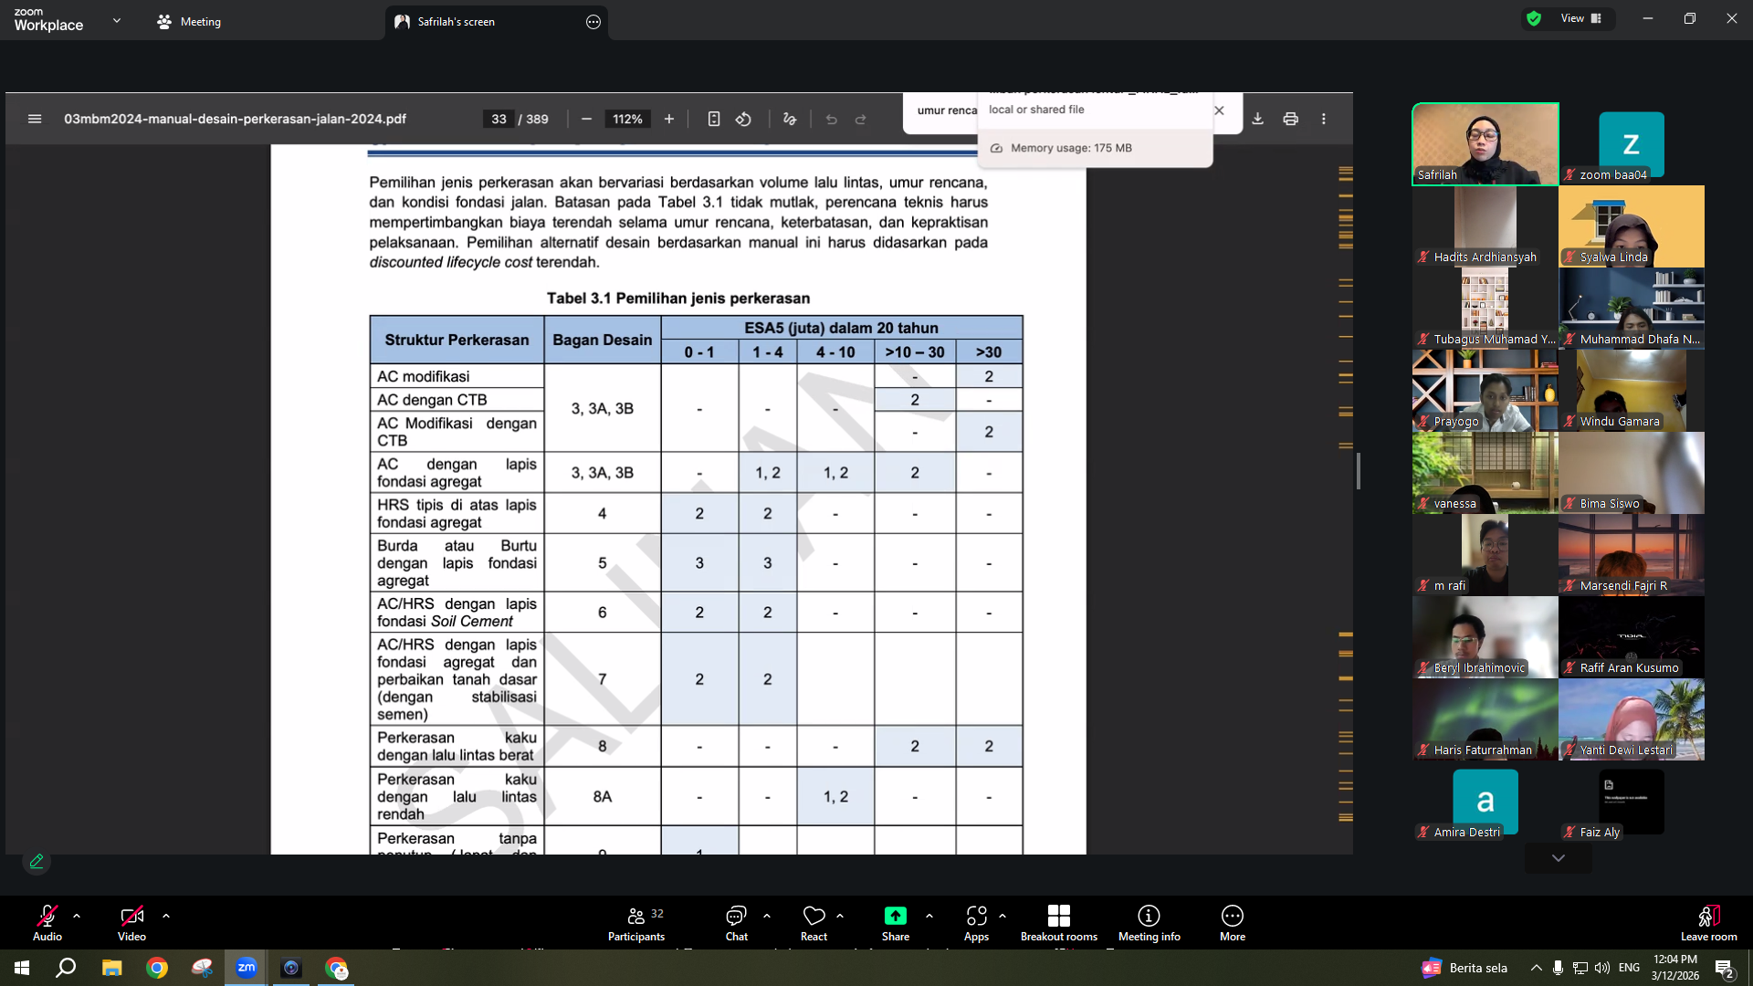Open the ENG language input switcher
Screen dimensions: 1753x986
pos(1629,968)
